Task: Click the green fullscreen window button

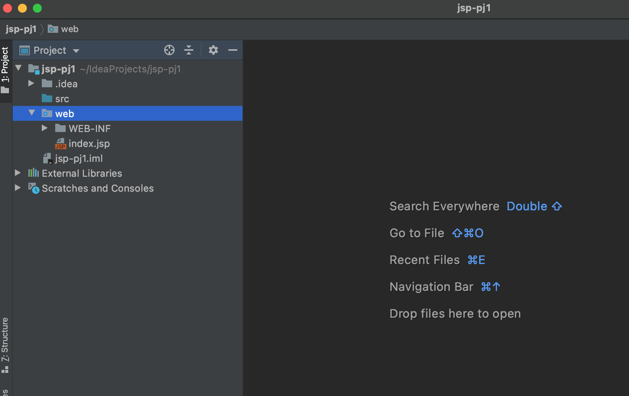Action: pyautogui.click(x=37, y=8)
